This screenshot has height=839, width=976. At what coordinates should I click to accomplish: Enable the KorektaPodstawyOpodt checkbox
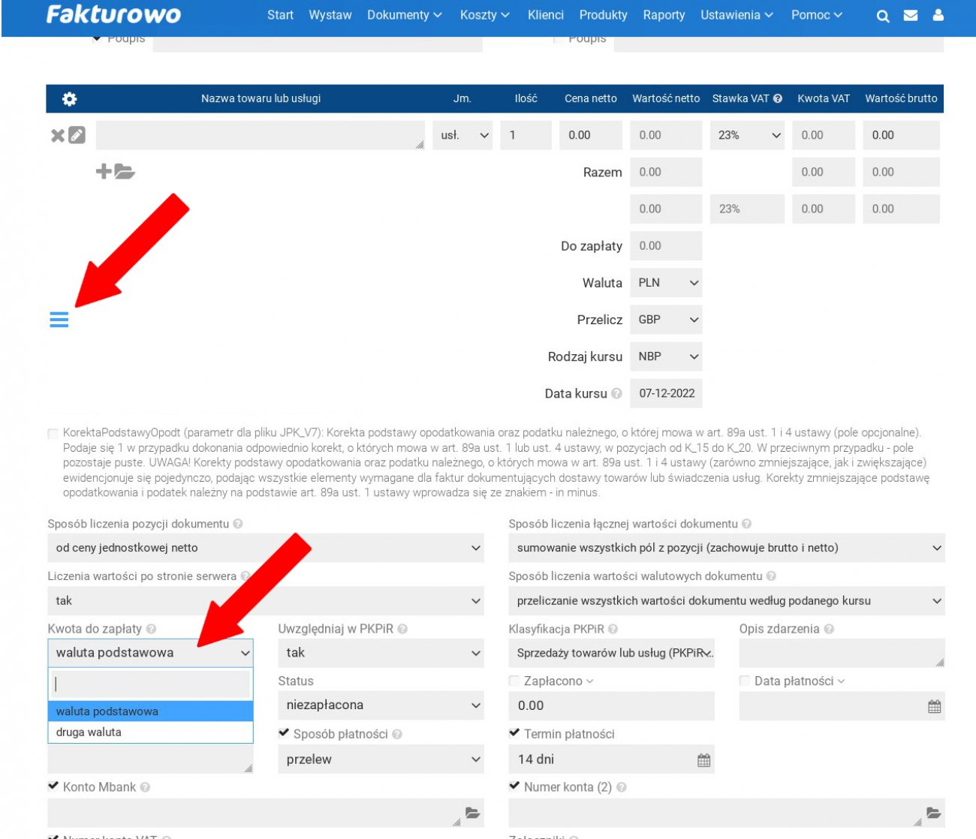tap(53, 434)
